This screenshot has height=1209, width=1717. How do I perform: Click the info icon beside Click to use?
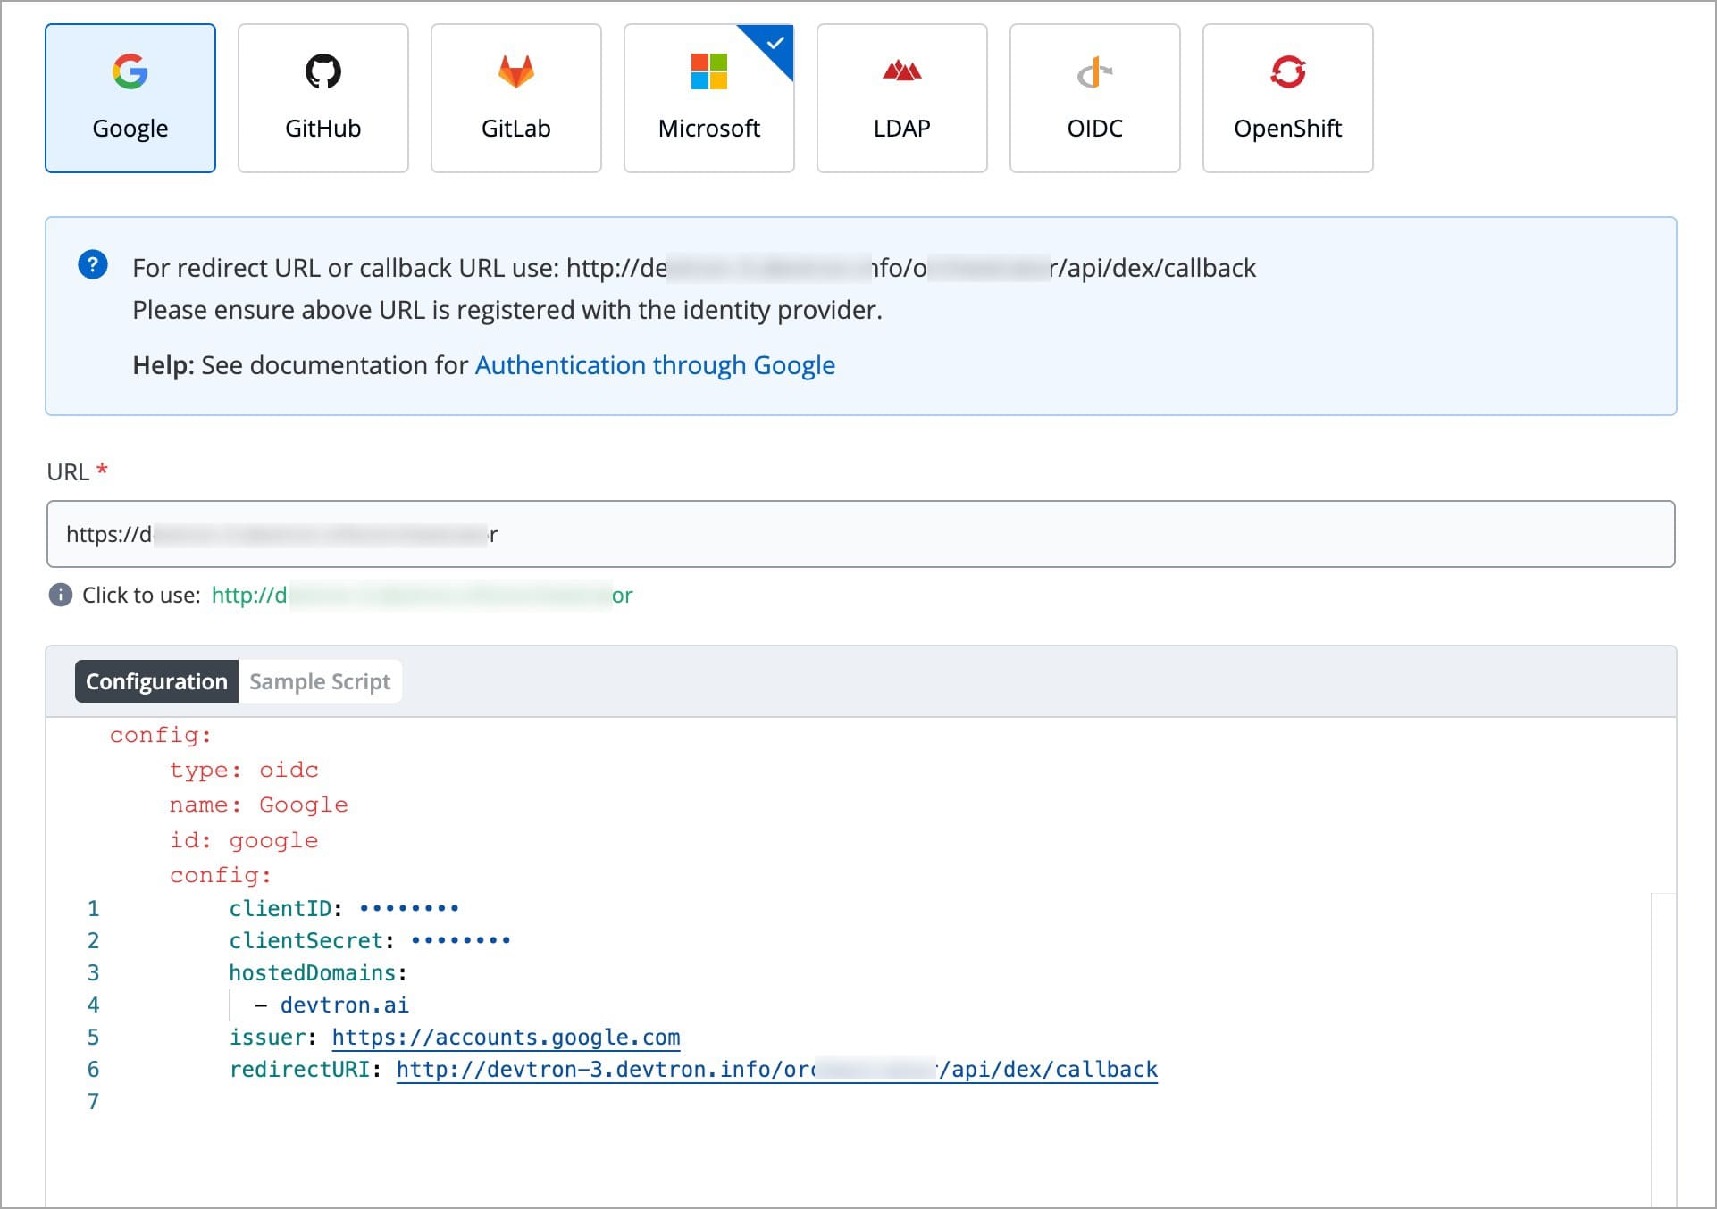60,596
